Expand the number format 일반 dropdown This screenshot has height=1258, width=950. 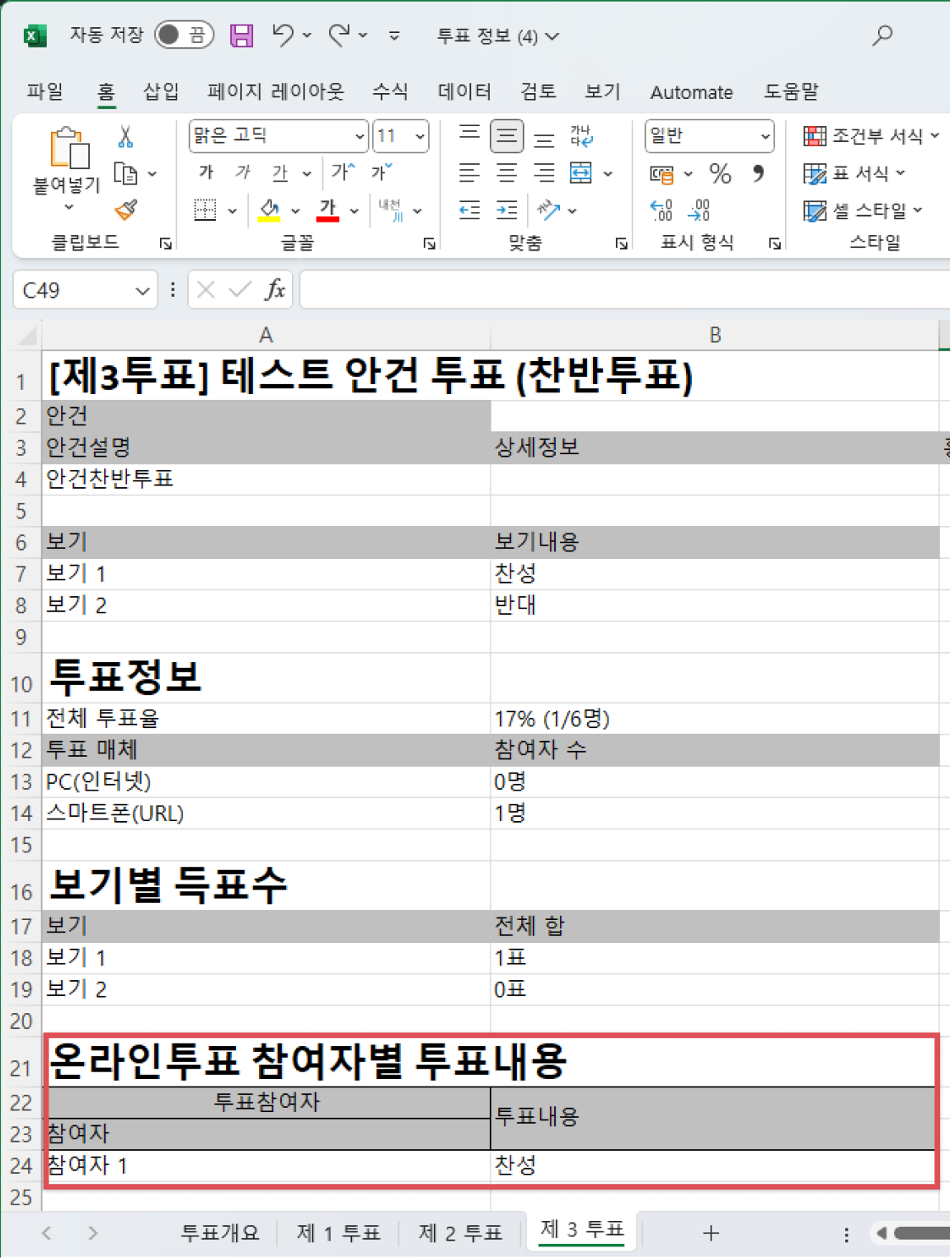point(765,136)
